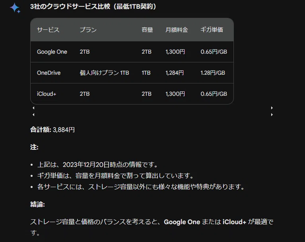
Task: Click the 注: heading
Action: click(34, 147)
